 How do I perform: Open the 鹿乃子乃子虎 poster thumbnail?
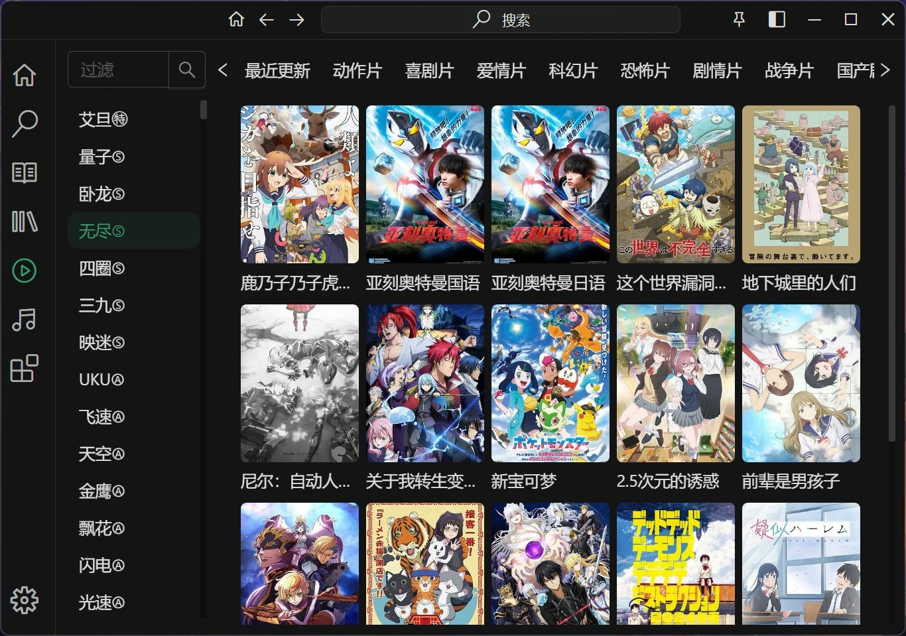[x=300, y=184]
